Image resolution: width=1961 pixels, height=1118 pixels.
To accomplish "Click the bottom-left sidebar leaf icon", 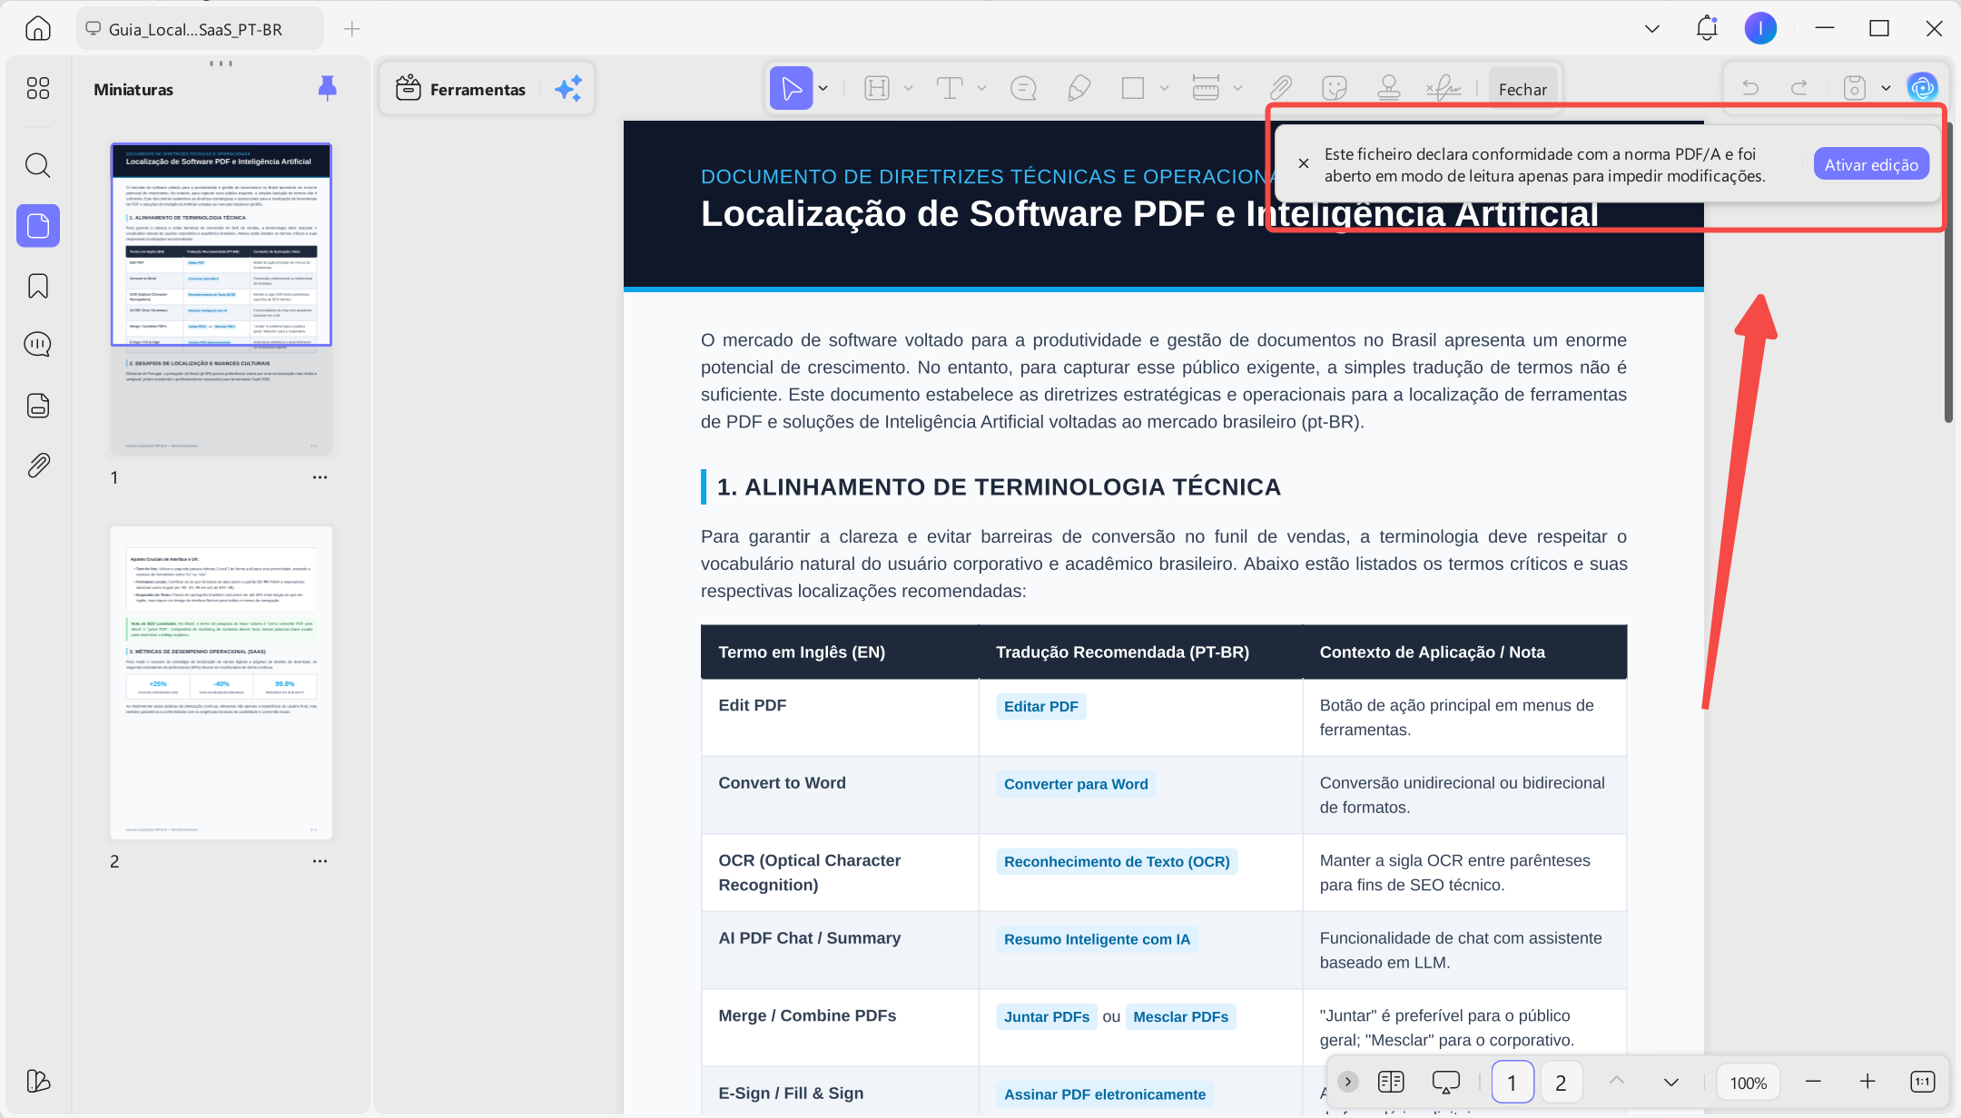I will (x=38, y=1080).
